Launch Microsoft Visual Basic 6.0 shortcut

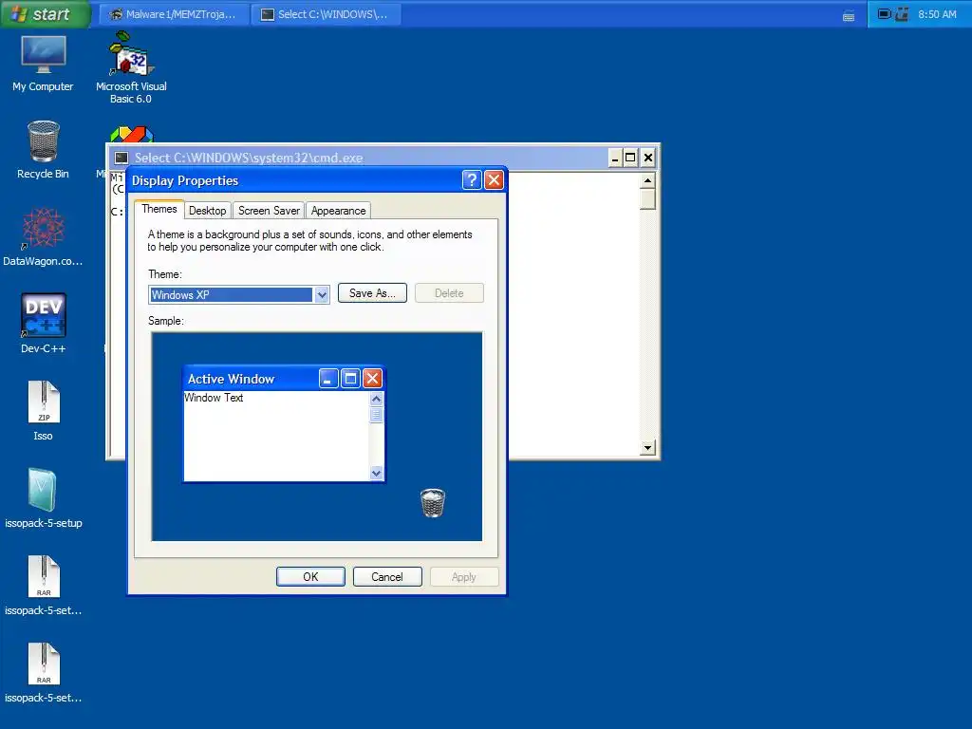tap(131, 68)
